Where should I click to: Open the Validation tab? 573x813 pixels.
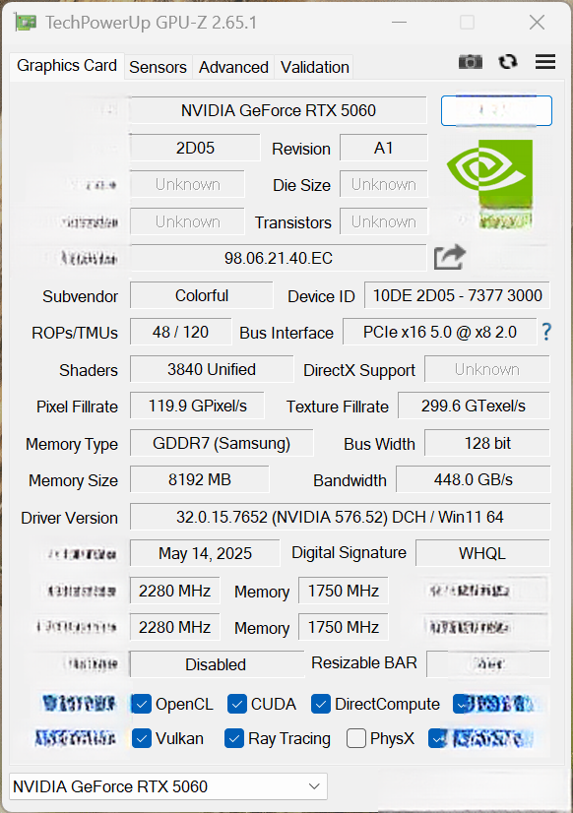click(315, 67)
